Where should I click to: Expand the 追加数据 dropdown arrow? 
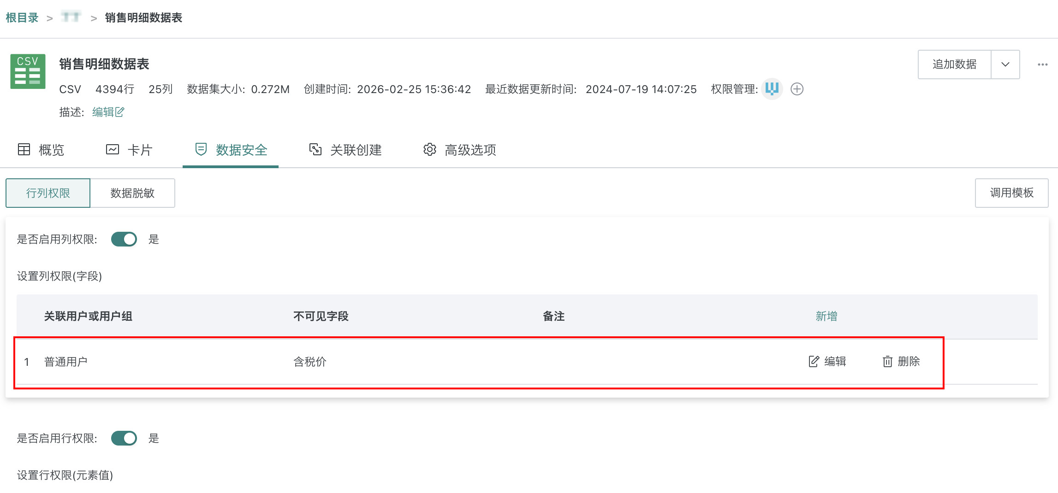coord(1005,65)
